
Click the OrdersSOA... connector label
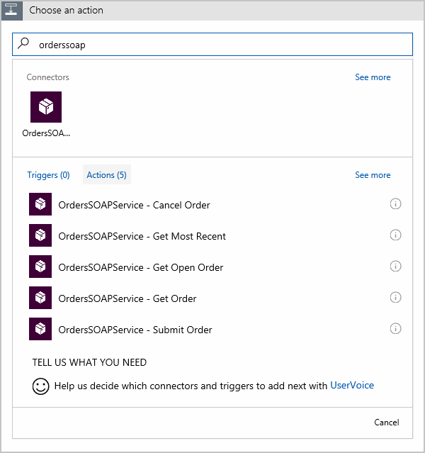(46, 133)
